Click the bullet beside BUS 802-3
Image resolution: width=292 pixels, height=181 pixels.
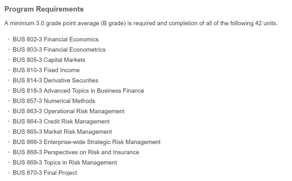pos(9,39)
